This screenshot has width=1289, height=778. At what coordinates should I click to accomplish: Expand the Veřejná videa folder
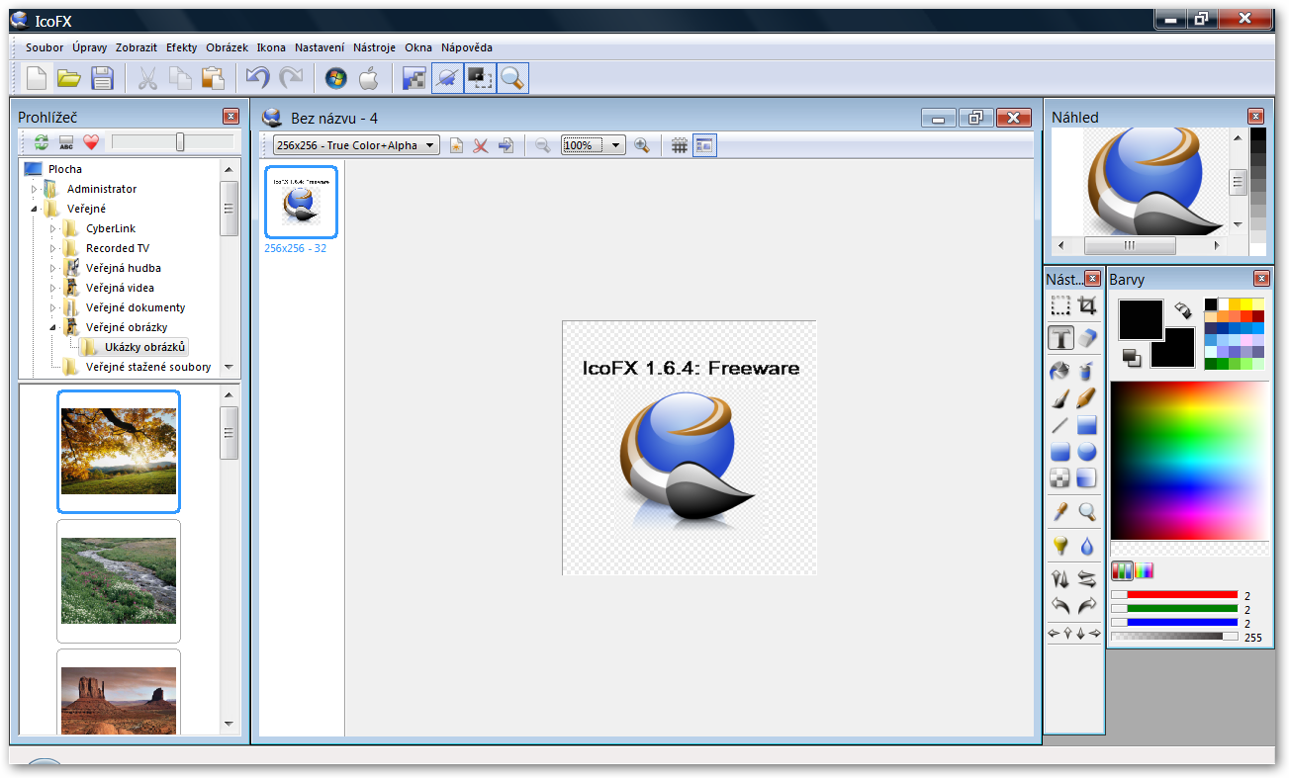coord(53,288)
